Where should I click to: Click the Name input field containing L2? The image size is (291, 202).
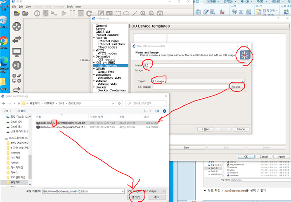(x=195, y=65)
